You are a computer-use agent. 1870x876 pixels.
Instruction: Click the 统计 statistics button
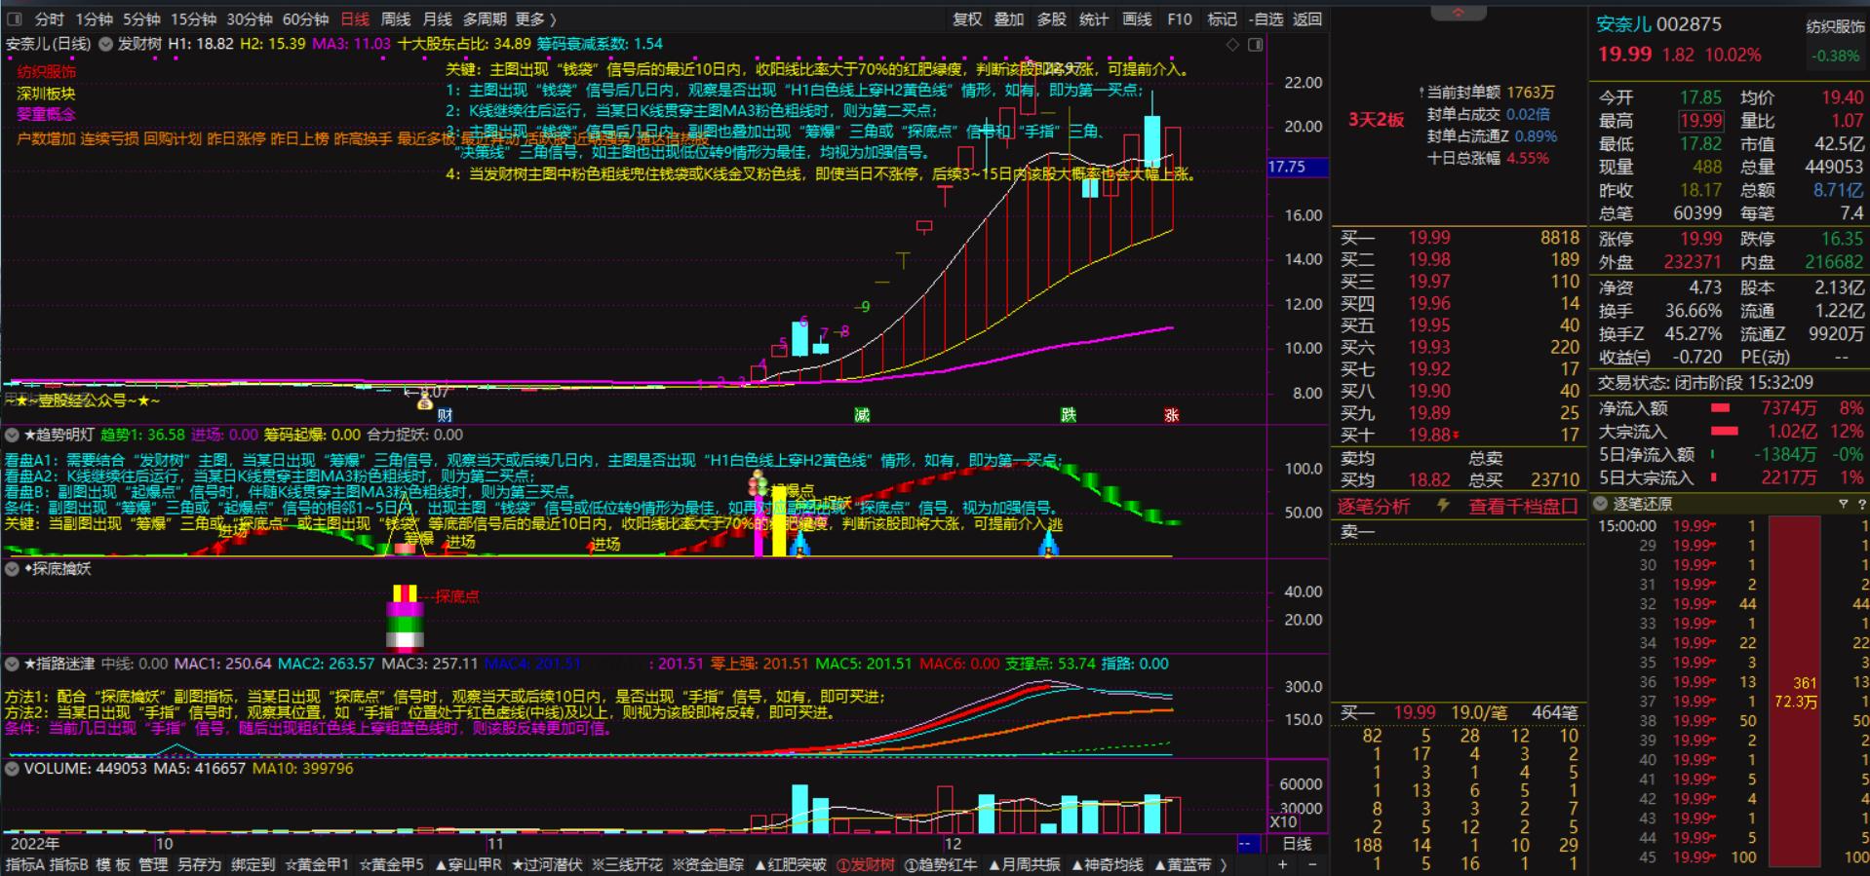pos(1094,19)
